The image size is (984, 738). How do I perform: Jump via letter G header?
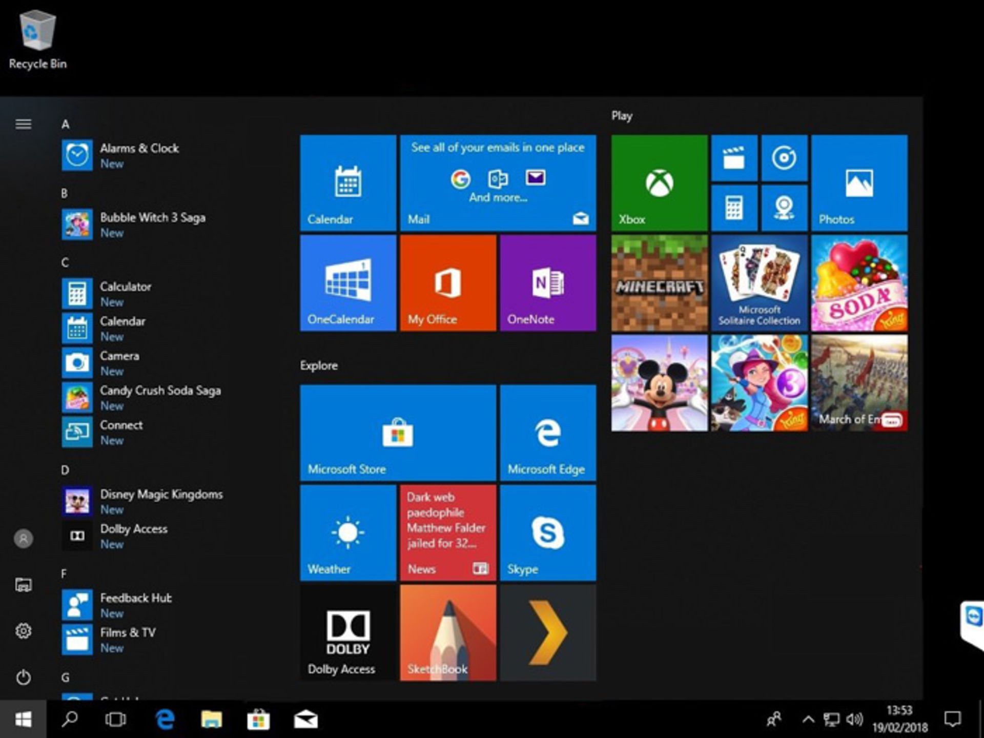click(65, 678)
